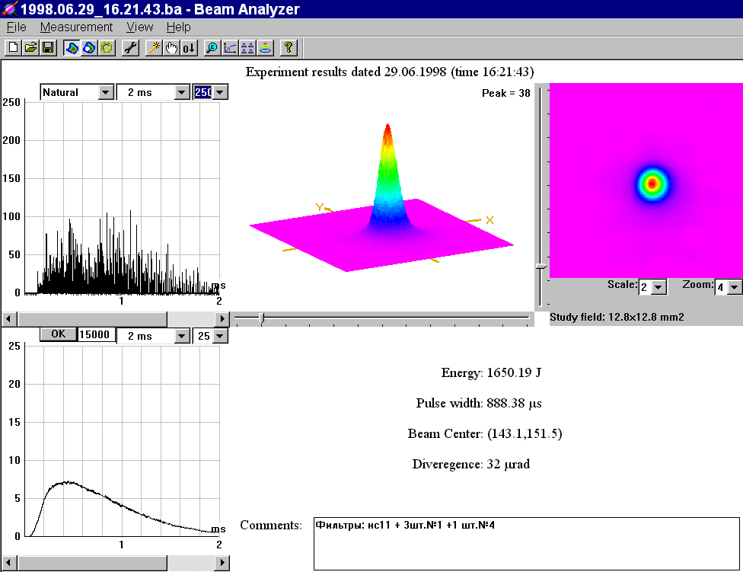Open the Zoom dropdown

[735, 287]
